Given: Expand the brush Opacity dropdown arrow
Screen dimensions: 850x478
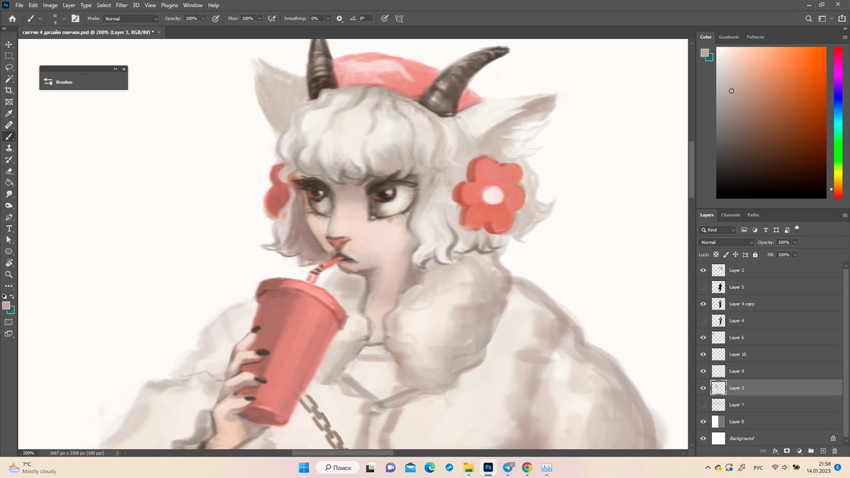Looking at the screenshot, I should (204, 18).
